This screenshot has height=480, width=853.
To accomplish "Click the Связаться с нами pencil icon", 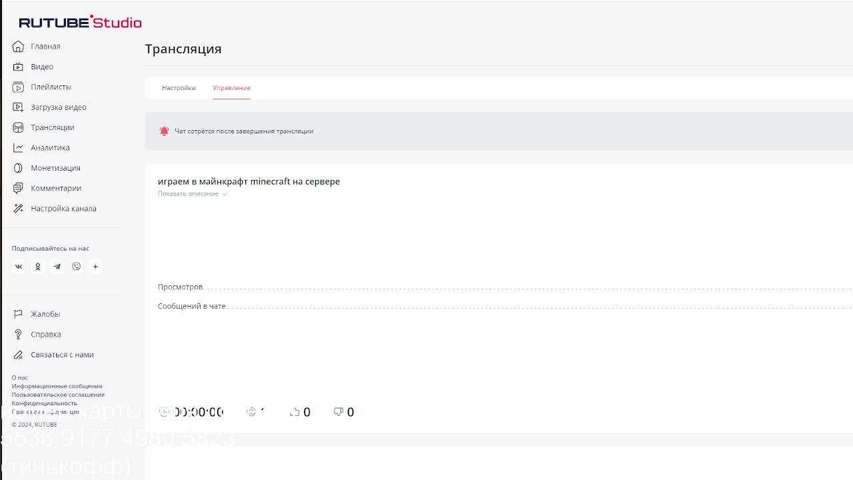I will (x=18, y=355).
